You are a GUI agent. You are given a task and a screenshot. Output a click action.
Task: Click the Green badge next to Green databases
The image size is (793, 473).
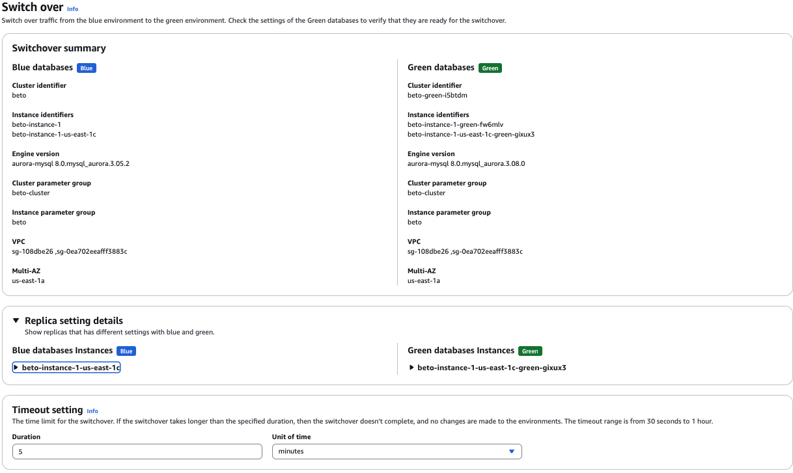coord(490,68)
